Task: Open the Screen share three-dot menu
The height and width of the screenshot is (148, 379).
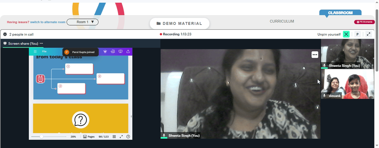Action: click(x=41, y=43)
